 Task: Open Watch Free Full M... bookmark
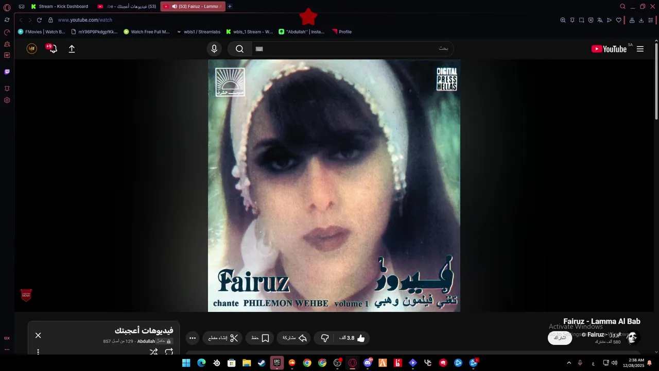146,32
